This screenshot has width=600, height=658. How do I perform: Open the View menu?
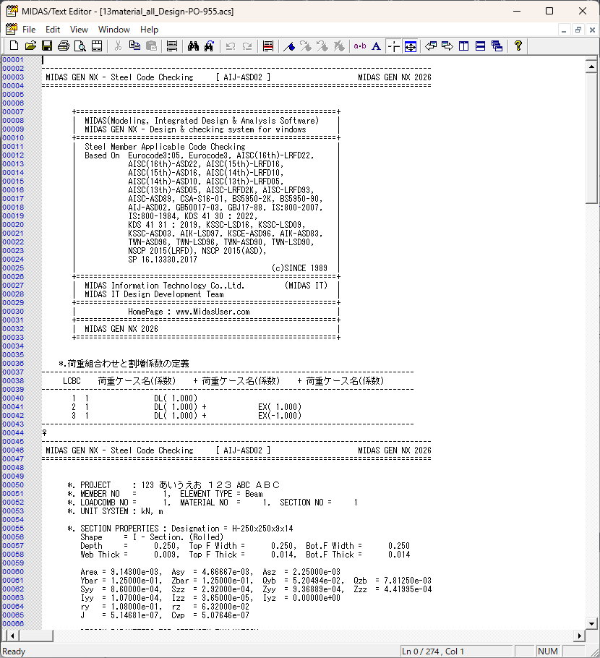tap(79, 30)
